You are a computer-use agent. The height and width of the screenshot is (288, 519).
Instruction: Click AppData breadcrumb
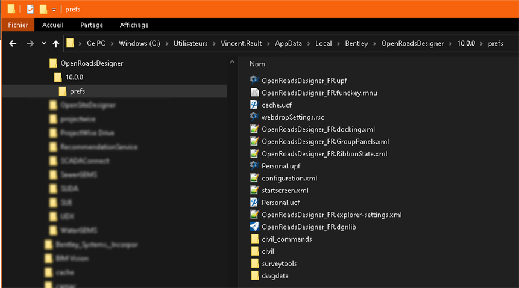pyautogui.click(x=288, y=44)
